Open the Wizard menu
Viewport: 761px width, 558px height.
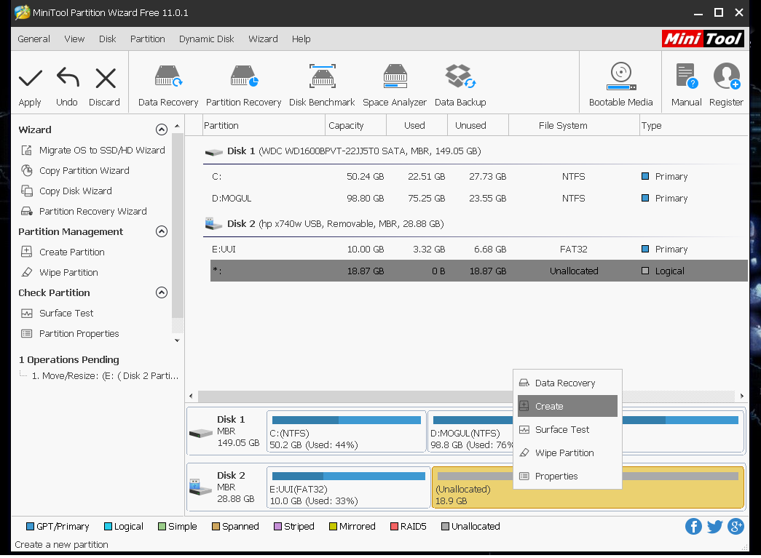pyautogui.click(x=263, y=39)
